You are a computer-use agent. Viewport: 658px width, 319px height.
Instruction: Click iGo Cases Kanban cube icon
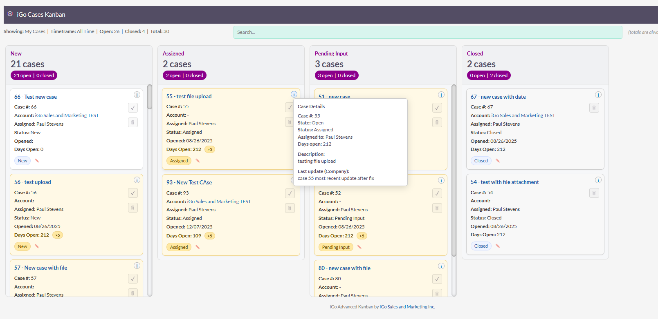tap(10, 14)
